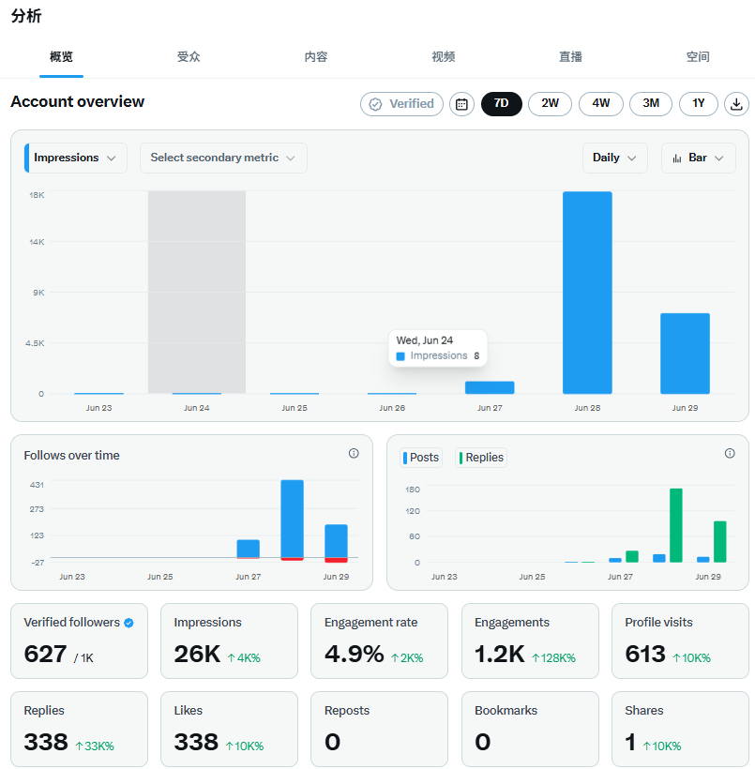This screenshot has height=769, width=755.
Task: Click the Jun 29 impressions bar
Action: tap(685, 354)
